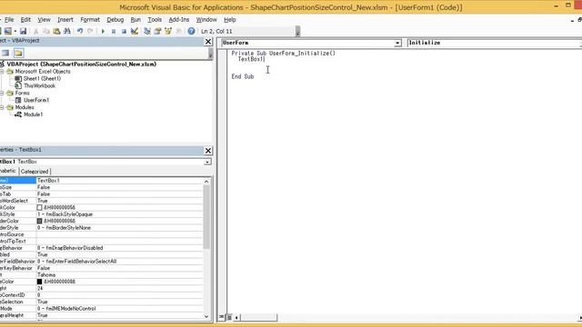Select UserForm1 in project tree
This screenshot has width=582, height=327.
(x=36, y=100)
